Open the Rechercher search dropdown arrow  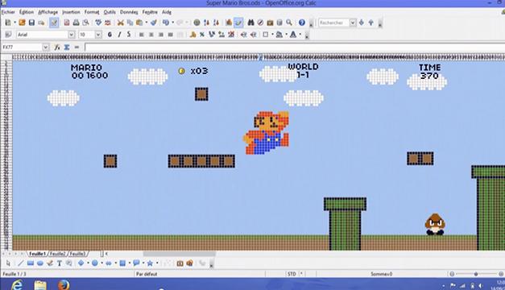[353, 23]
